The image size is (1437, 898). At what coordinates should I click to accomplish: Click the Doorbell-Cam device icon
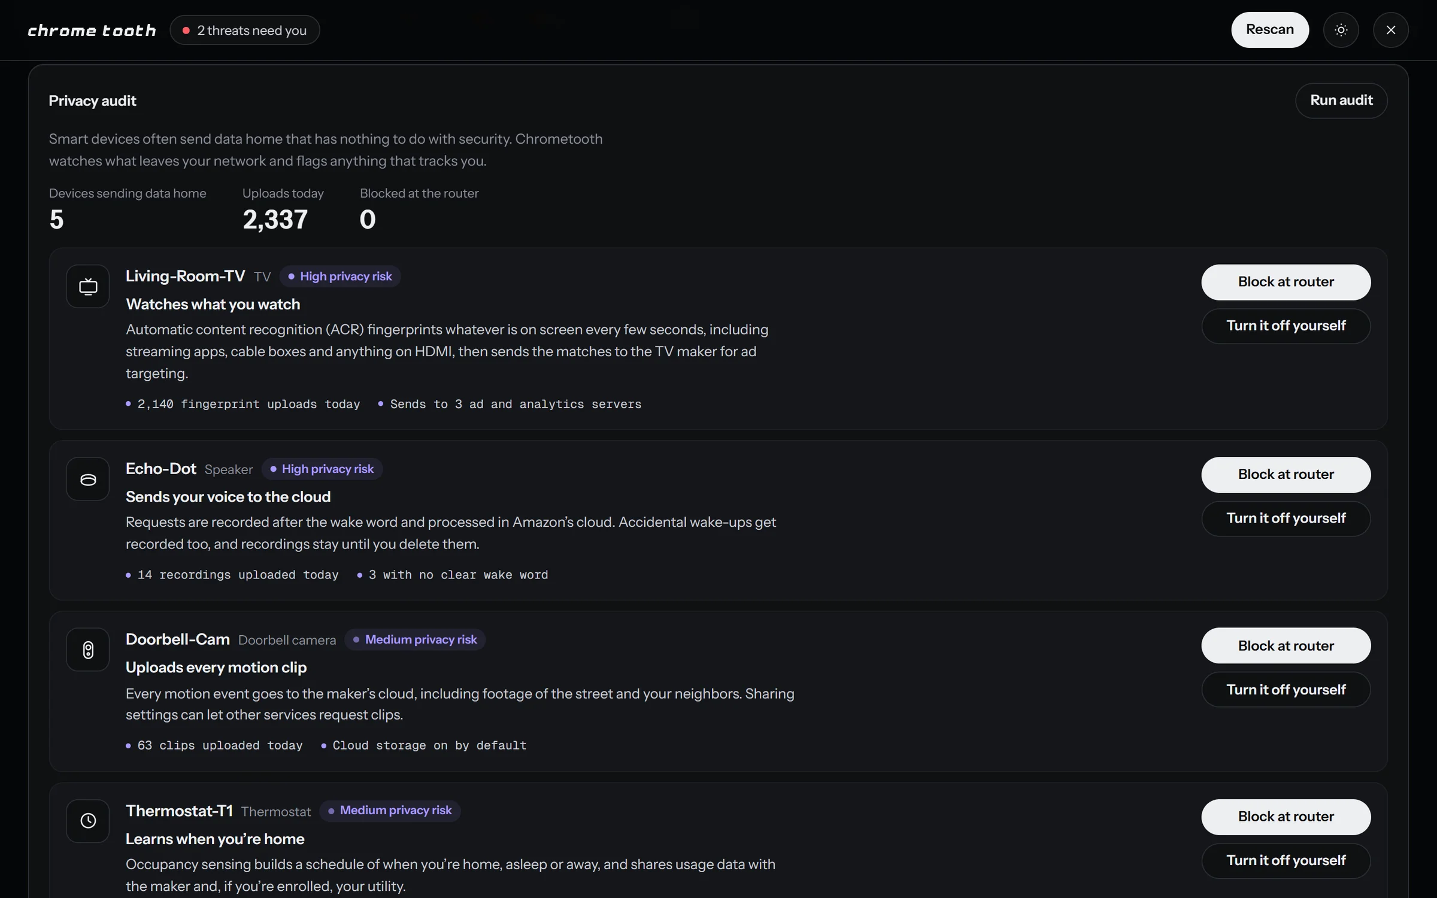coord(88,650)
